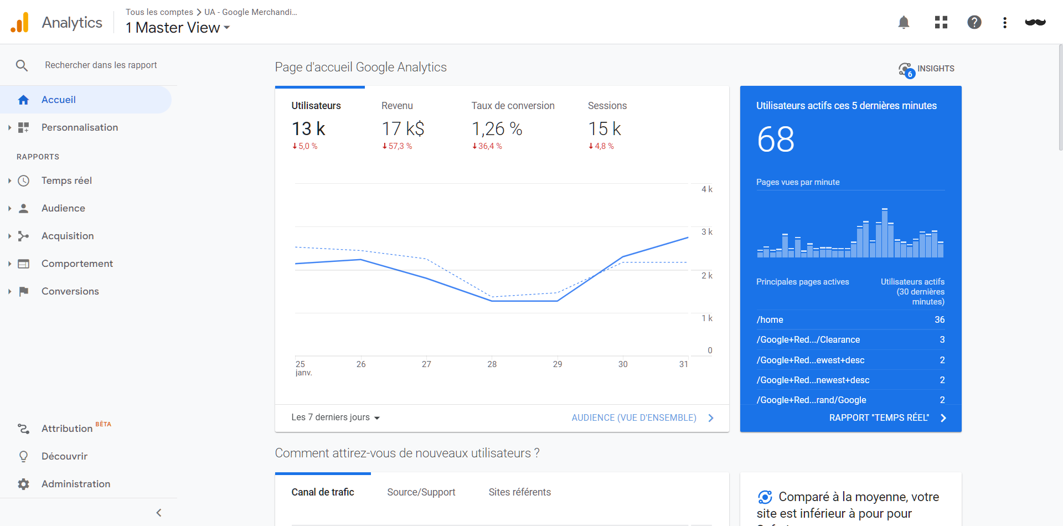The width and height of the screenshot is (1063, 526).
Task: Collapse the left sidebar with chevron
Action: (x=159, y=513)
